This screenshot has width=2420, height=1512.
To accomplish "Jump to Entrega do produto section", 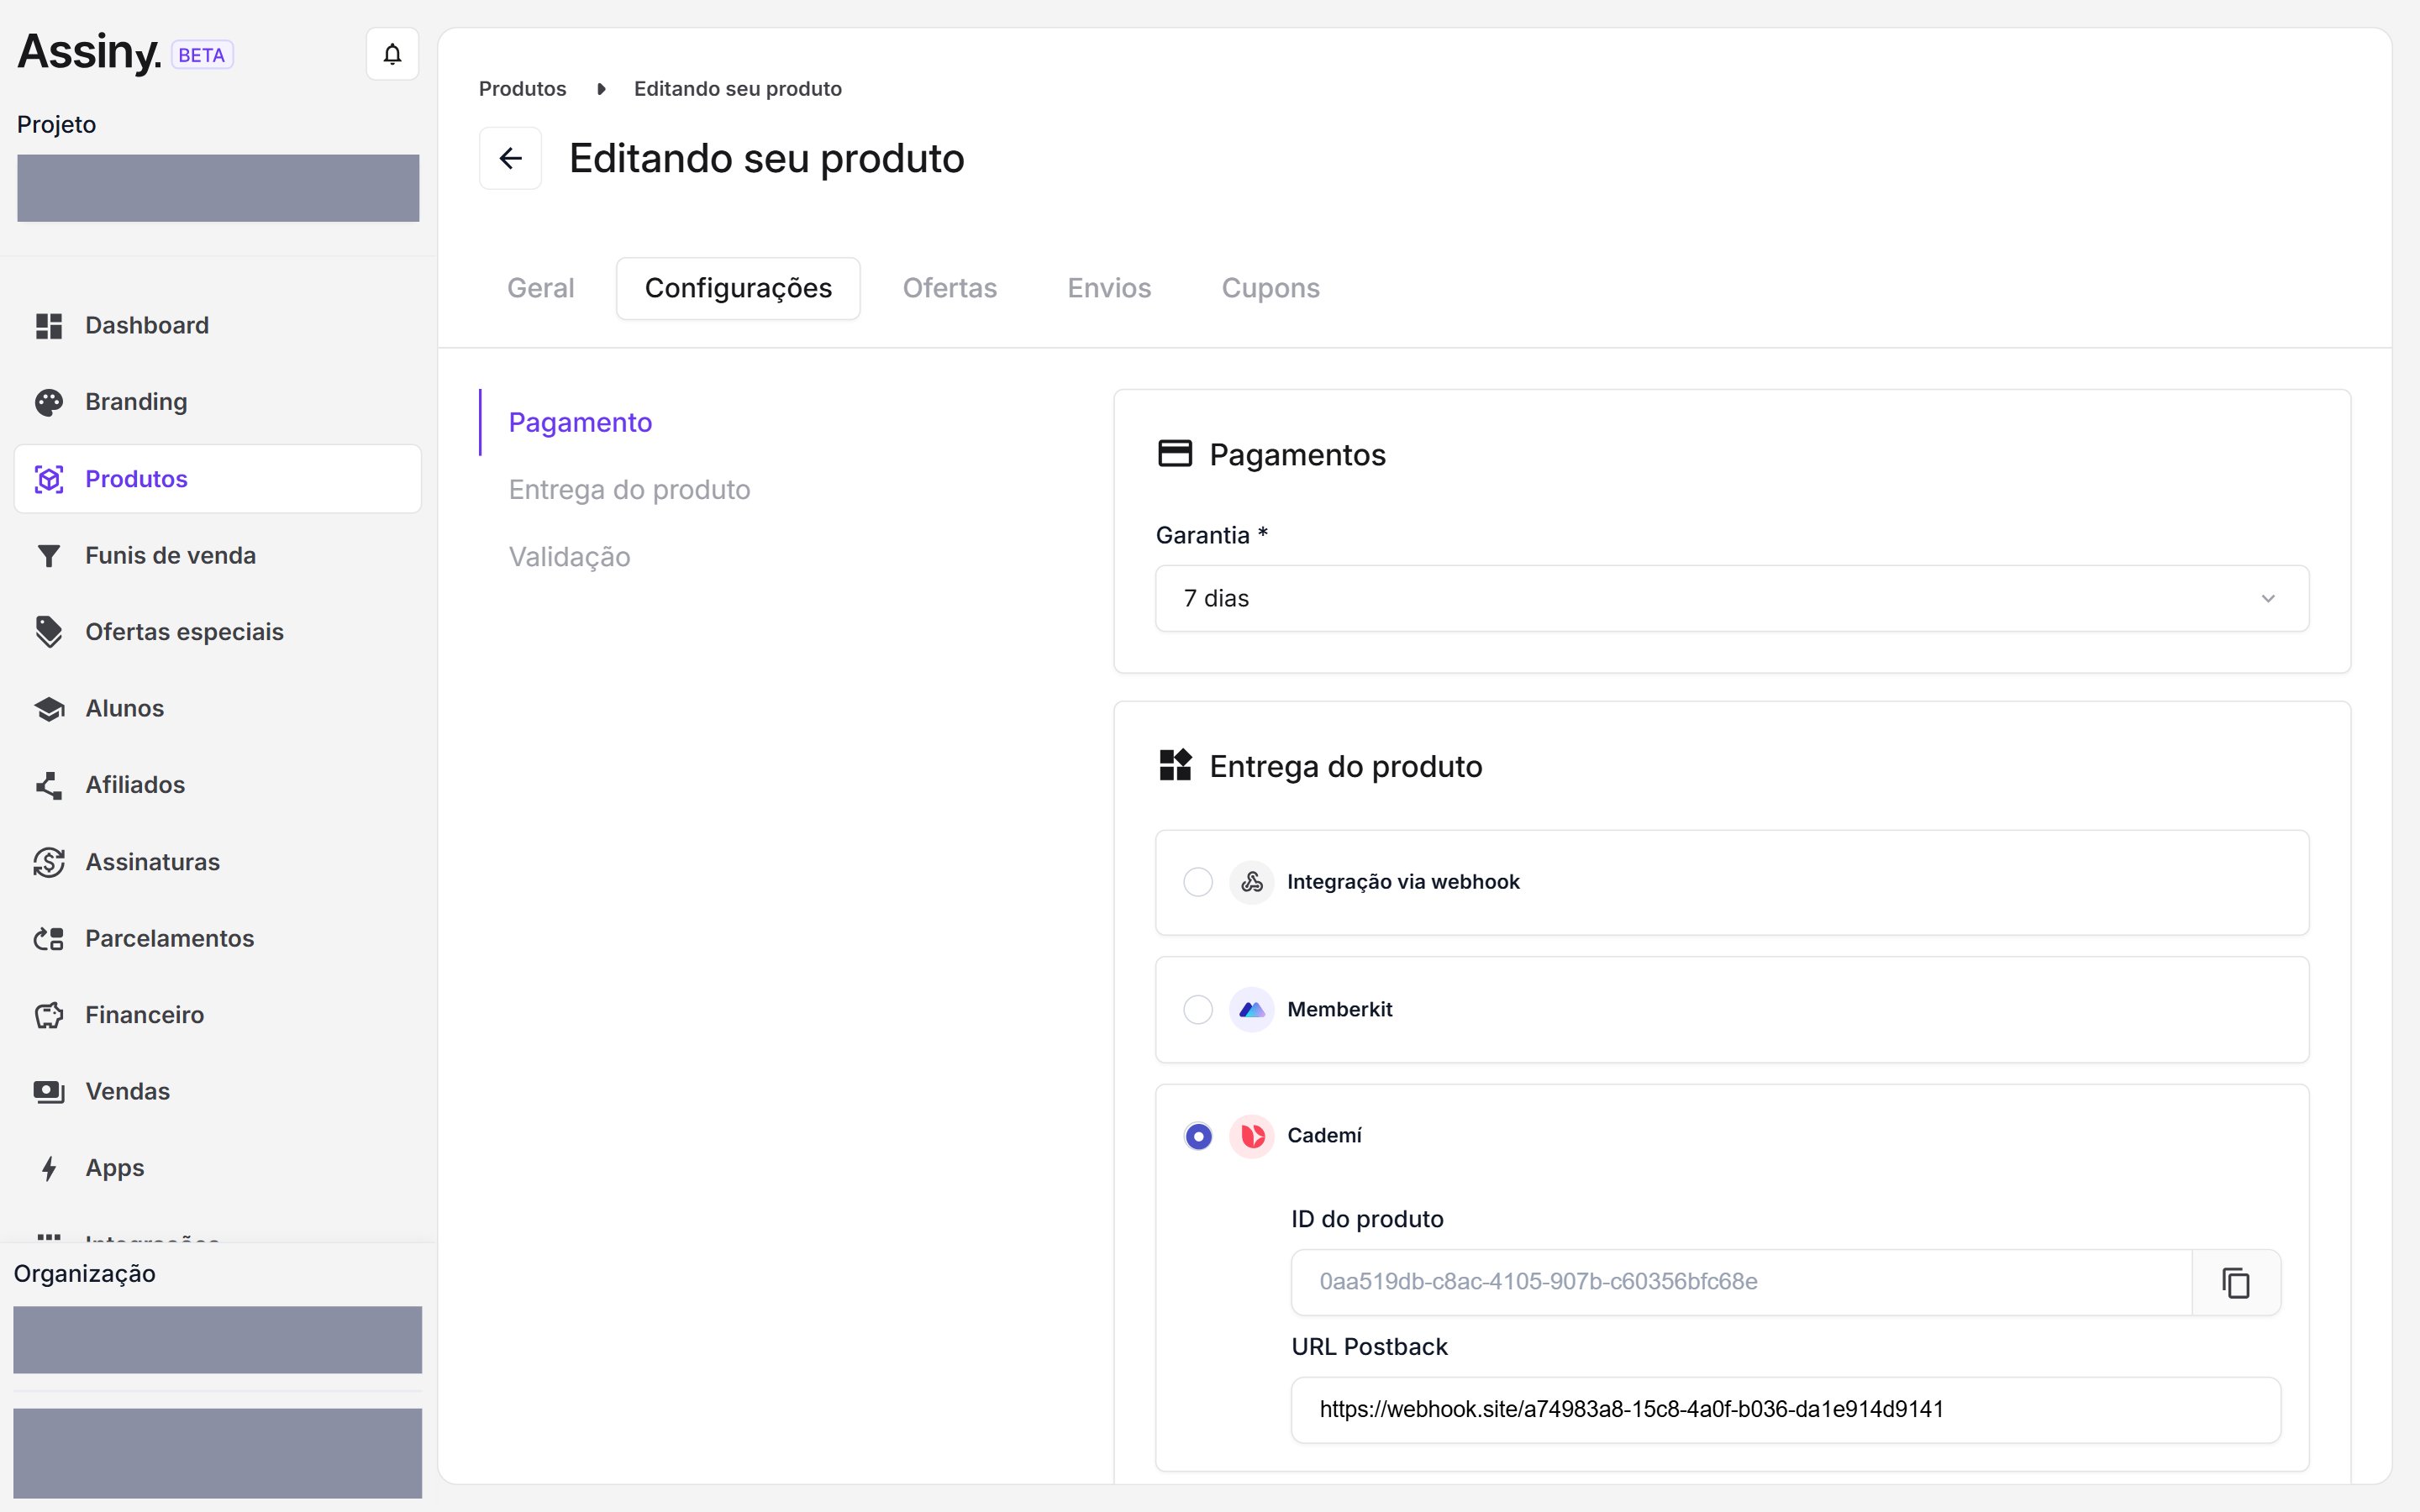I will (x=629, y=489).
